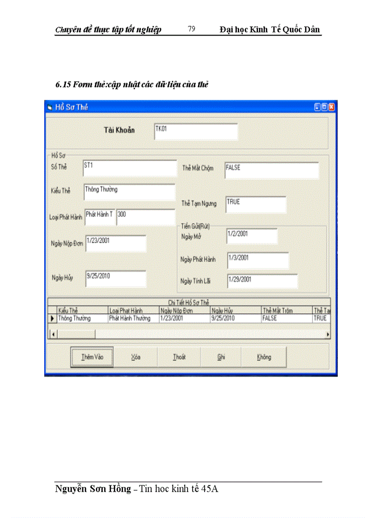The height and width of the screenshot is (518, 376).
Task: Click the record selector arrow in the grid
Action: click(53, 318)
